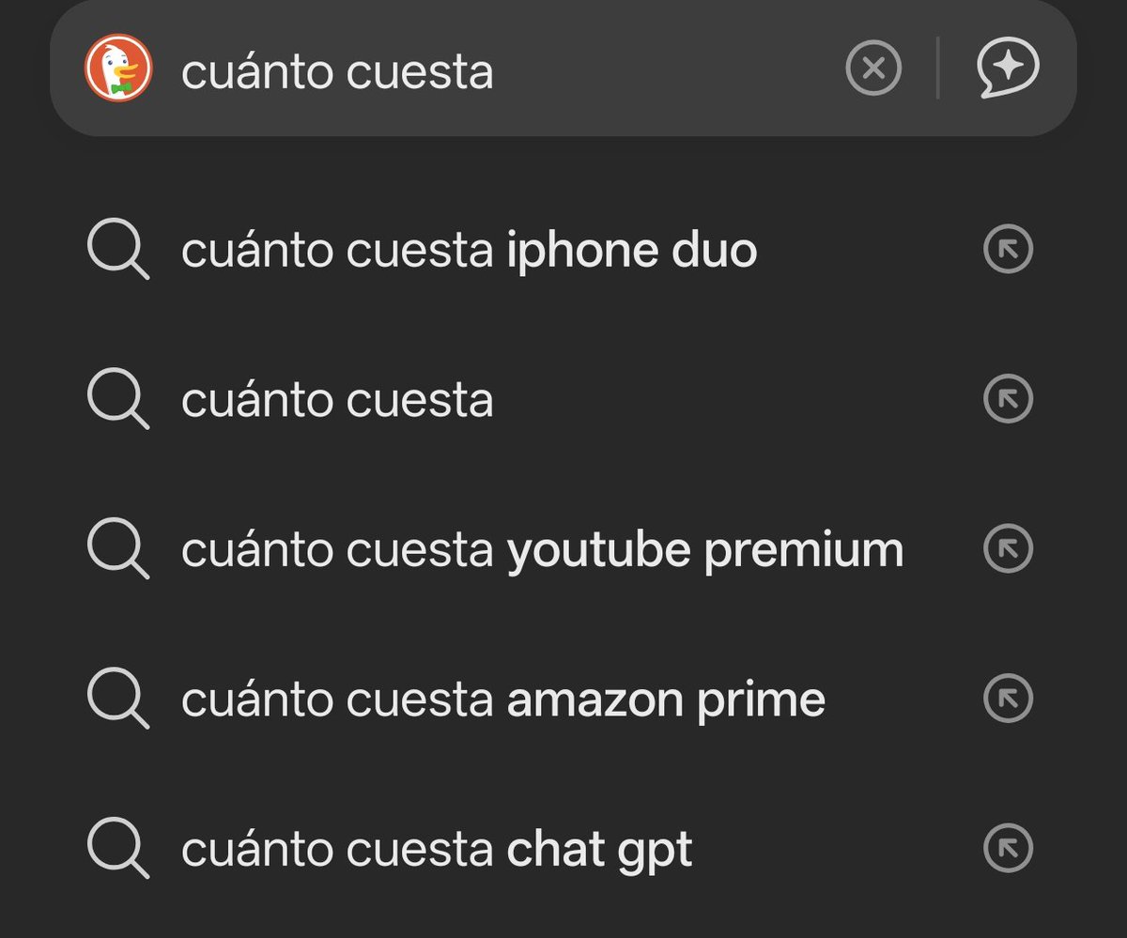Click magnifier icon next to 'chat gpt'
The width and height of the screenshot is (1127, 938).
click(x=117, y=849)
